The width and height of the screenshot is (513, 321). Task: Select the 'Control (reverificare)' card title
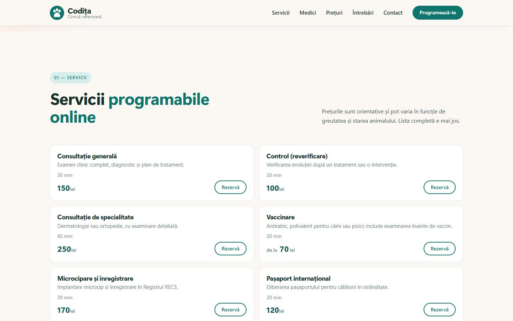[x=297, y=156]
